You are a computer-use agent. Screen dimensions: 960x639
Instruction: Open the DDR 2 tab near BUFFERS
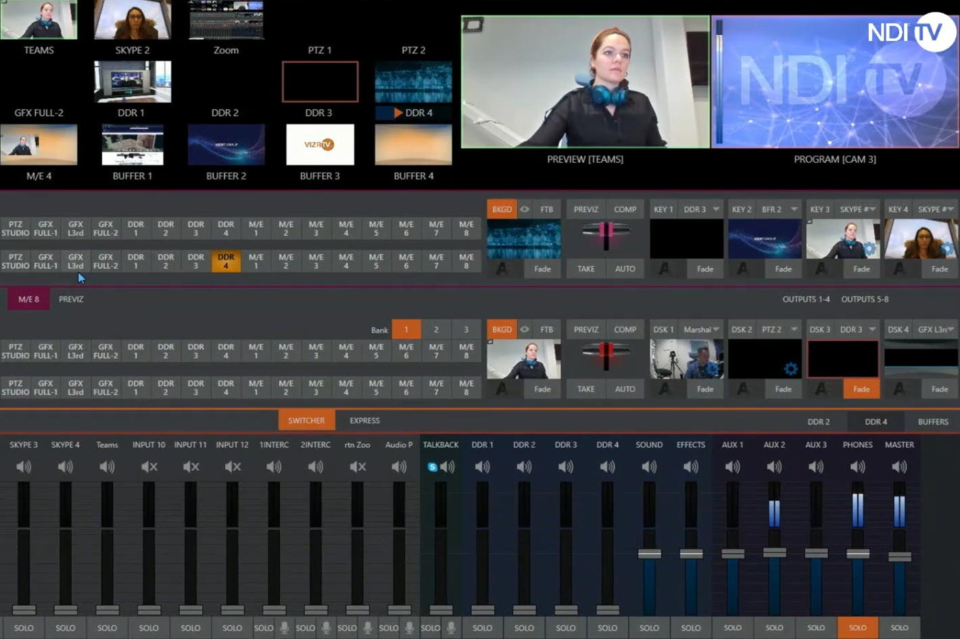point(818,421)
